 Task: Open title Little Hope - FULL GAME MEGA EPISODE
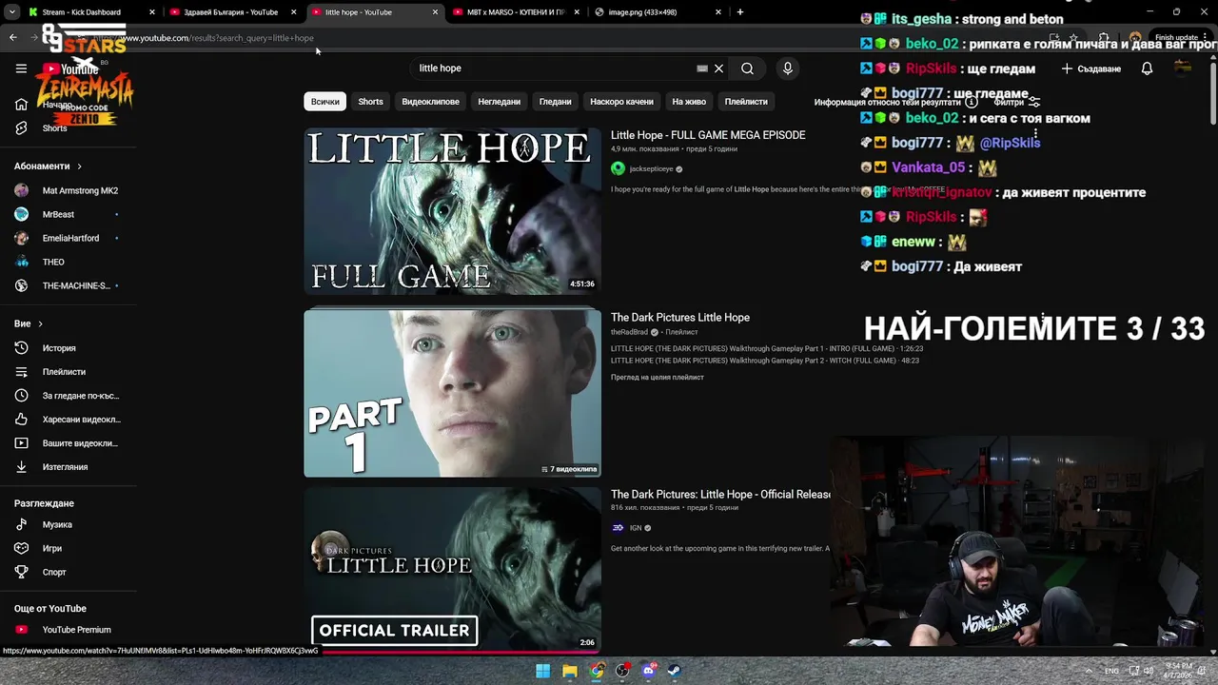(708, 135)
